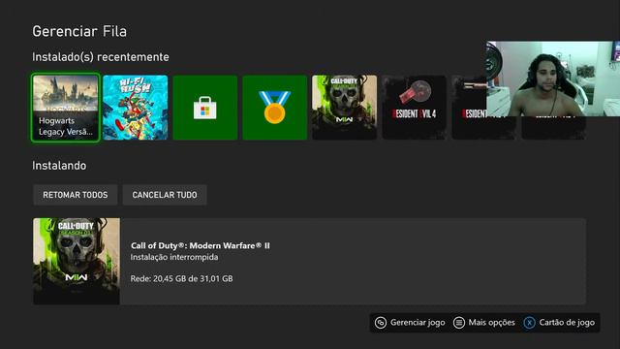Click the text 'Rede: 20,45 GB de 31,01 GB'
This screenshot has width=620, height=349.
coord(181,278)
